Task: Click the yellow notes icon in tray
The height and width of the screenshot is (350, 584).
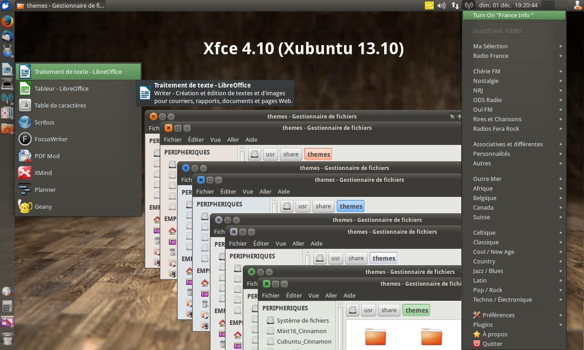Action: (429, 5)
